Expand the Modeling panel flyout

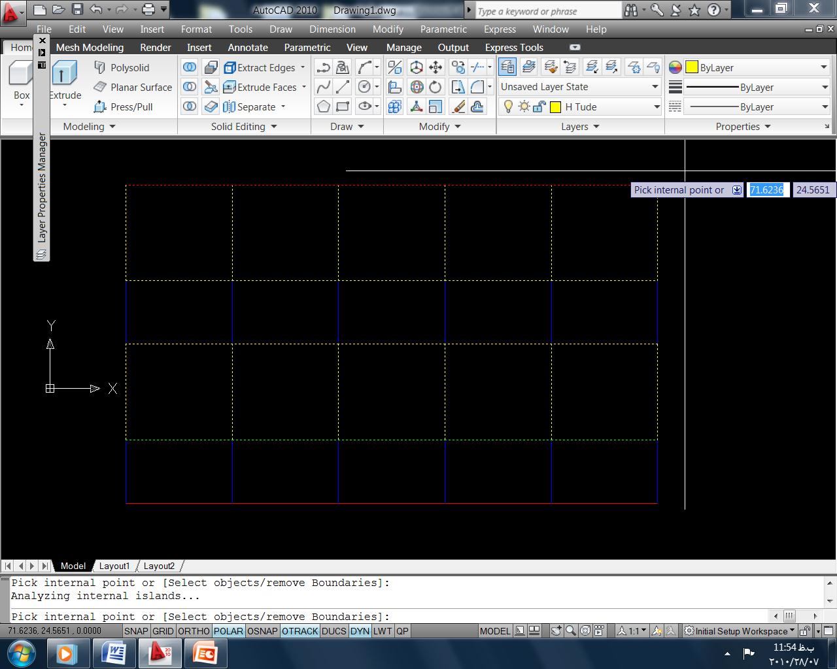click(112, 127)
